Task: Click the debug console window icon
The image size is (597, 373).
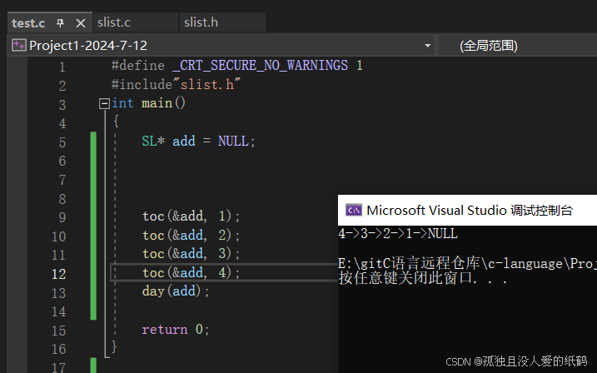Action: coord(354,210)
